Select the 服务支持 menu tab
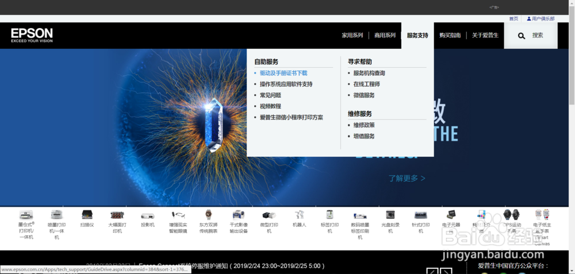The height and width of the screenshot is (274, 575). click(x=417, y=36)
